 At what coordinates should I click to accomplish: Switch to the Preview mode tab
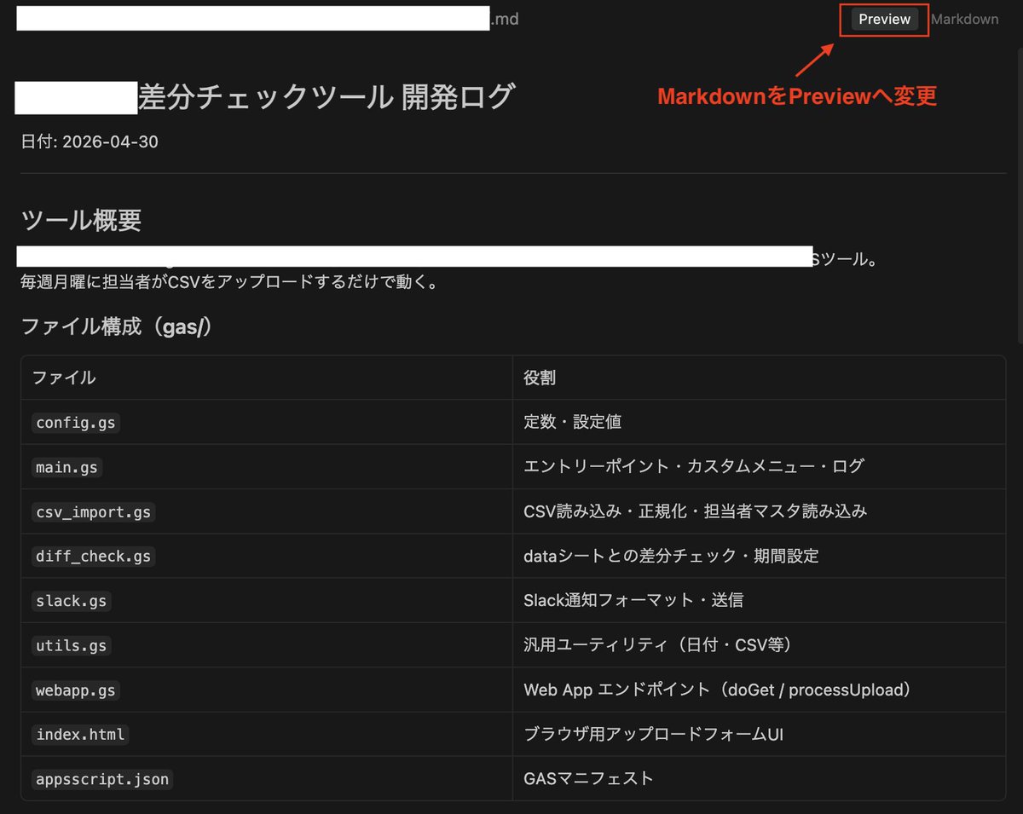coord(884,19)
